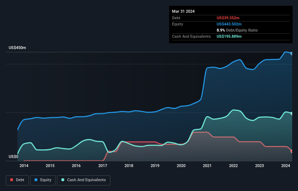Click the Debt label in tooltip
298x191 pixels.
(176, 18)
